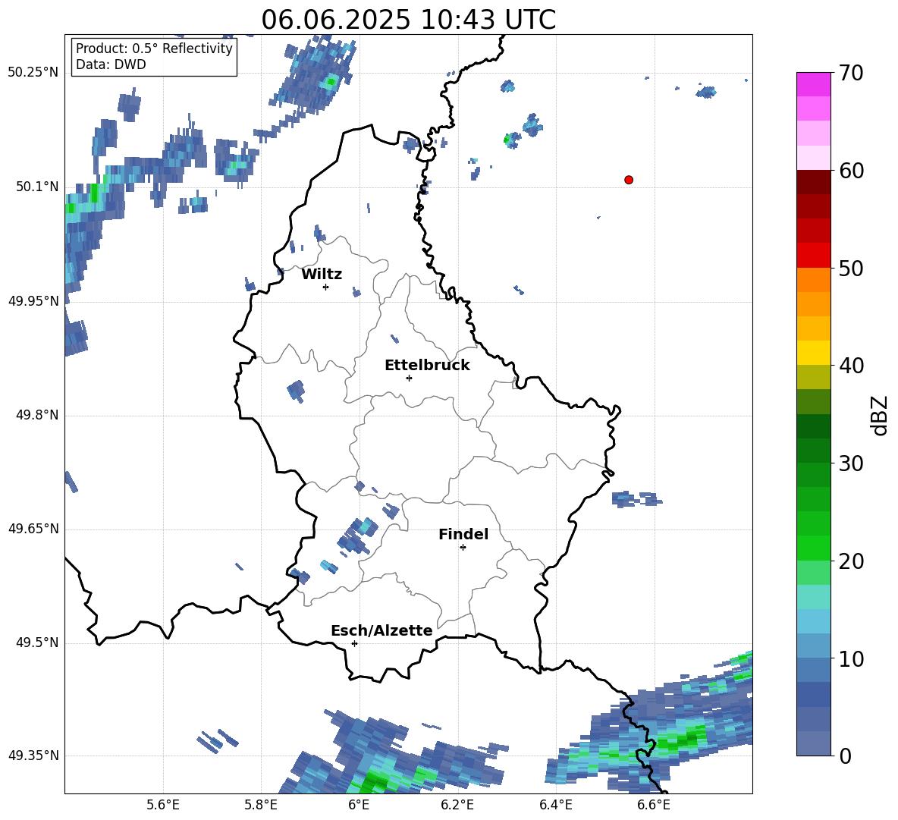
Task: Click the echo patch just east of Luxembourg's eastern border
Action: click(x=636, y=499)
